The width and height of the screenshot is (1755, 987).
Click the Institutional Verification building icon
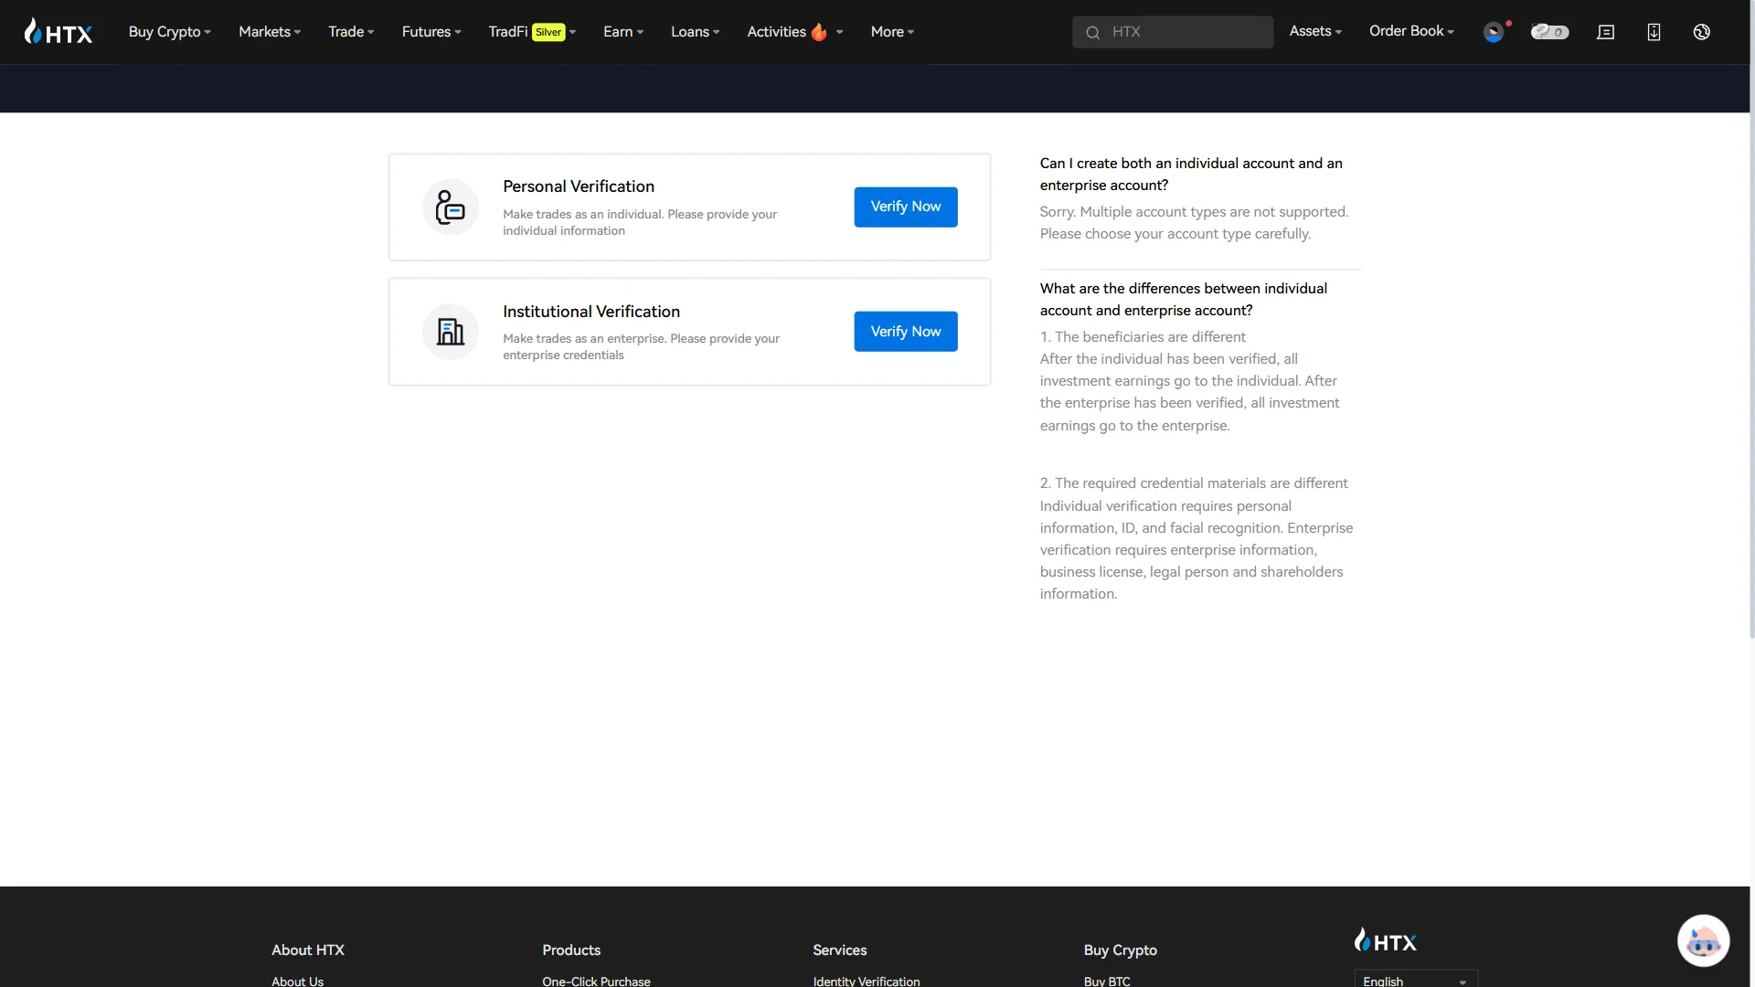[450, 332]
